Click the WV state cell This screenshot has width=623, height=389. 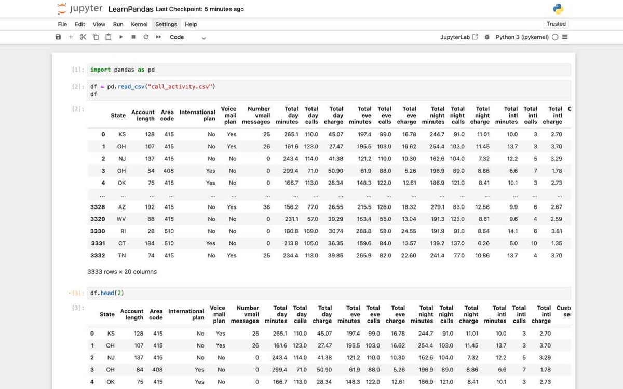click(x=121, y=219)
